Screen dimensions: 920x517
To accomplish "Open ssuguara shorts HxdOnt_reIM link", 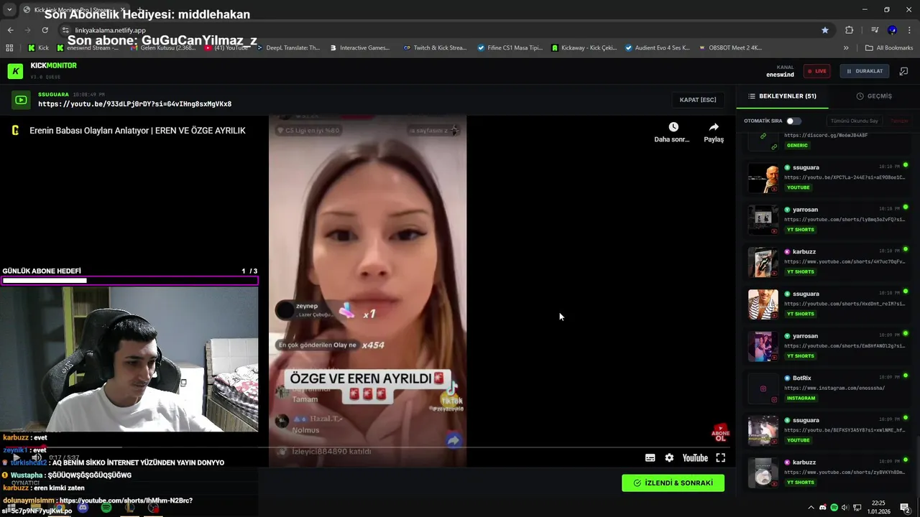I will tap(844, 304).
